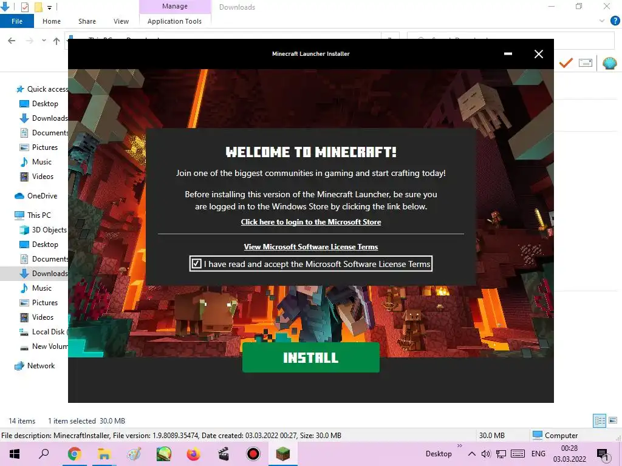622x466 pixels.
Task: Switch to details view layout icon
Action: click(600, 421)
